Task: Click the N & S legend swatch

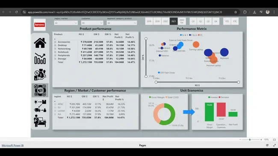Action: pyautogui.click(x=181, y=35)
